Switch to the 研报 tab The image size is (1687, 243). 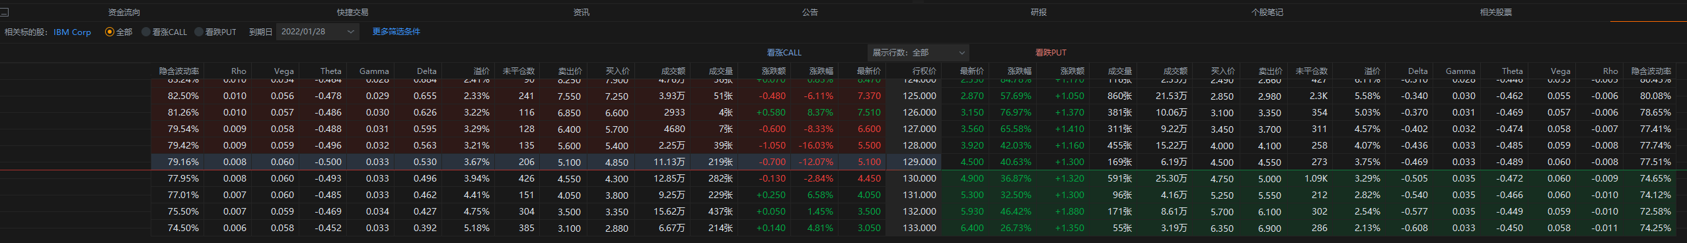(x=1039, y=12)
